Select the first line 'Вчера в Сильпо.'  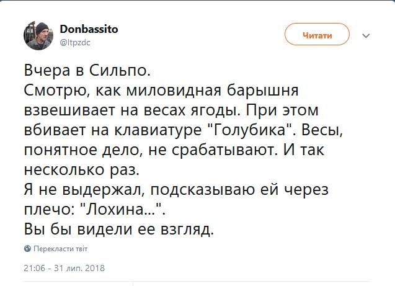(x=87, y=71)
